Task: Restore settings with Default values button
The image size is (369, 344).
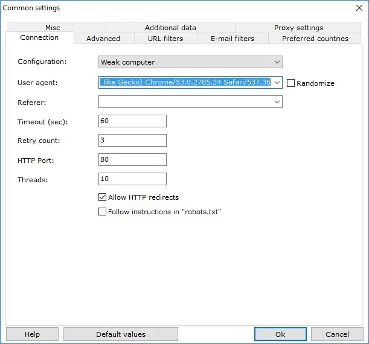Action: tap(121, 334)
